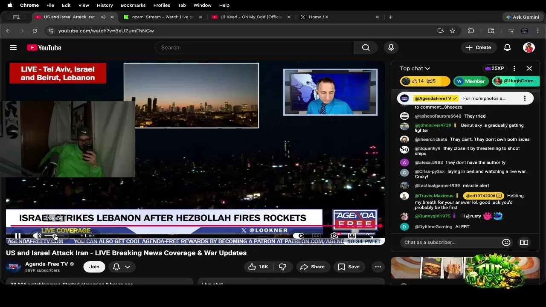Open Chrome tab search button
This screenshot has height=307, width=546.
[16, 17]
